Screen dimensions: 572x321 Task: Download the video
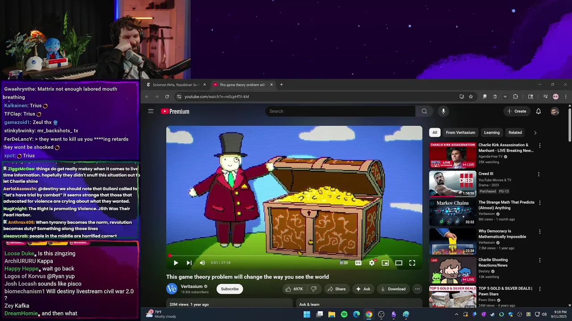[x=393, y=289]
